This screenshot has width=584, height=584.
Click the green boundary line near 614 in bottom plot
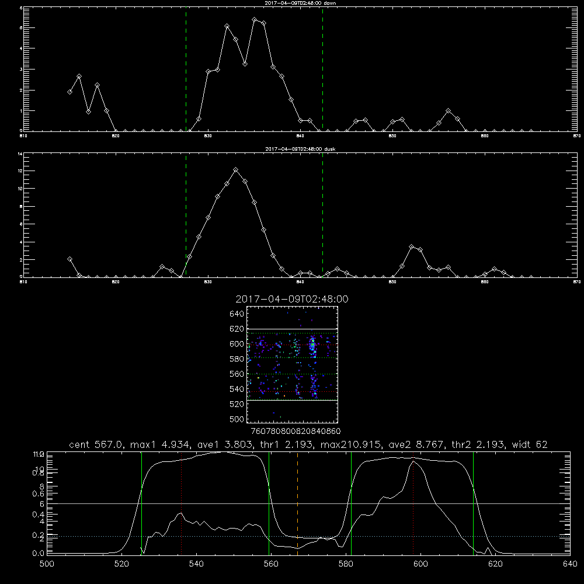(x=474, y=503)
